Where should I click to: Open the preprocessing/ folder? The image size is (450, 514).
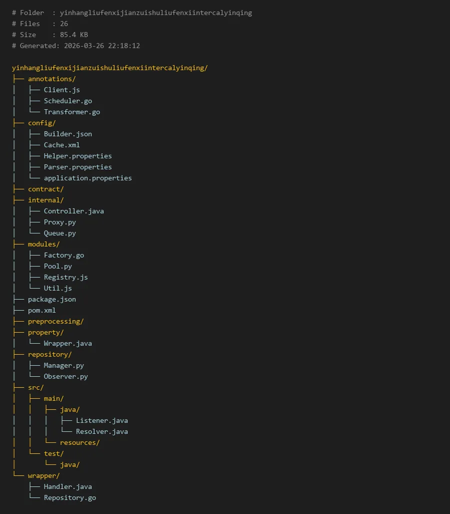pyautogui.click(x=55, y=321)
